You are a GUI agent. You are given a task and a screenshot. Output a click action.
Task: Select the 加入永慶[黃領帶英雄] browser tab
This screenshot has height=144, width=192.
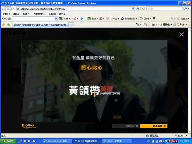click(41, 25)
